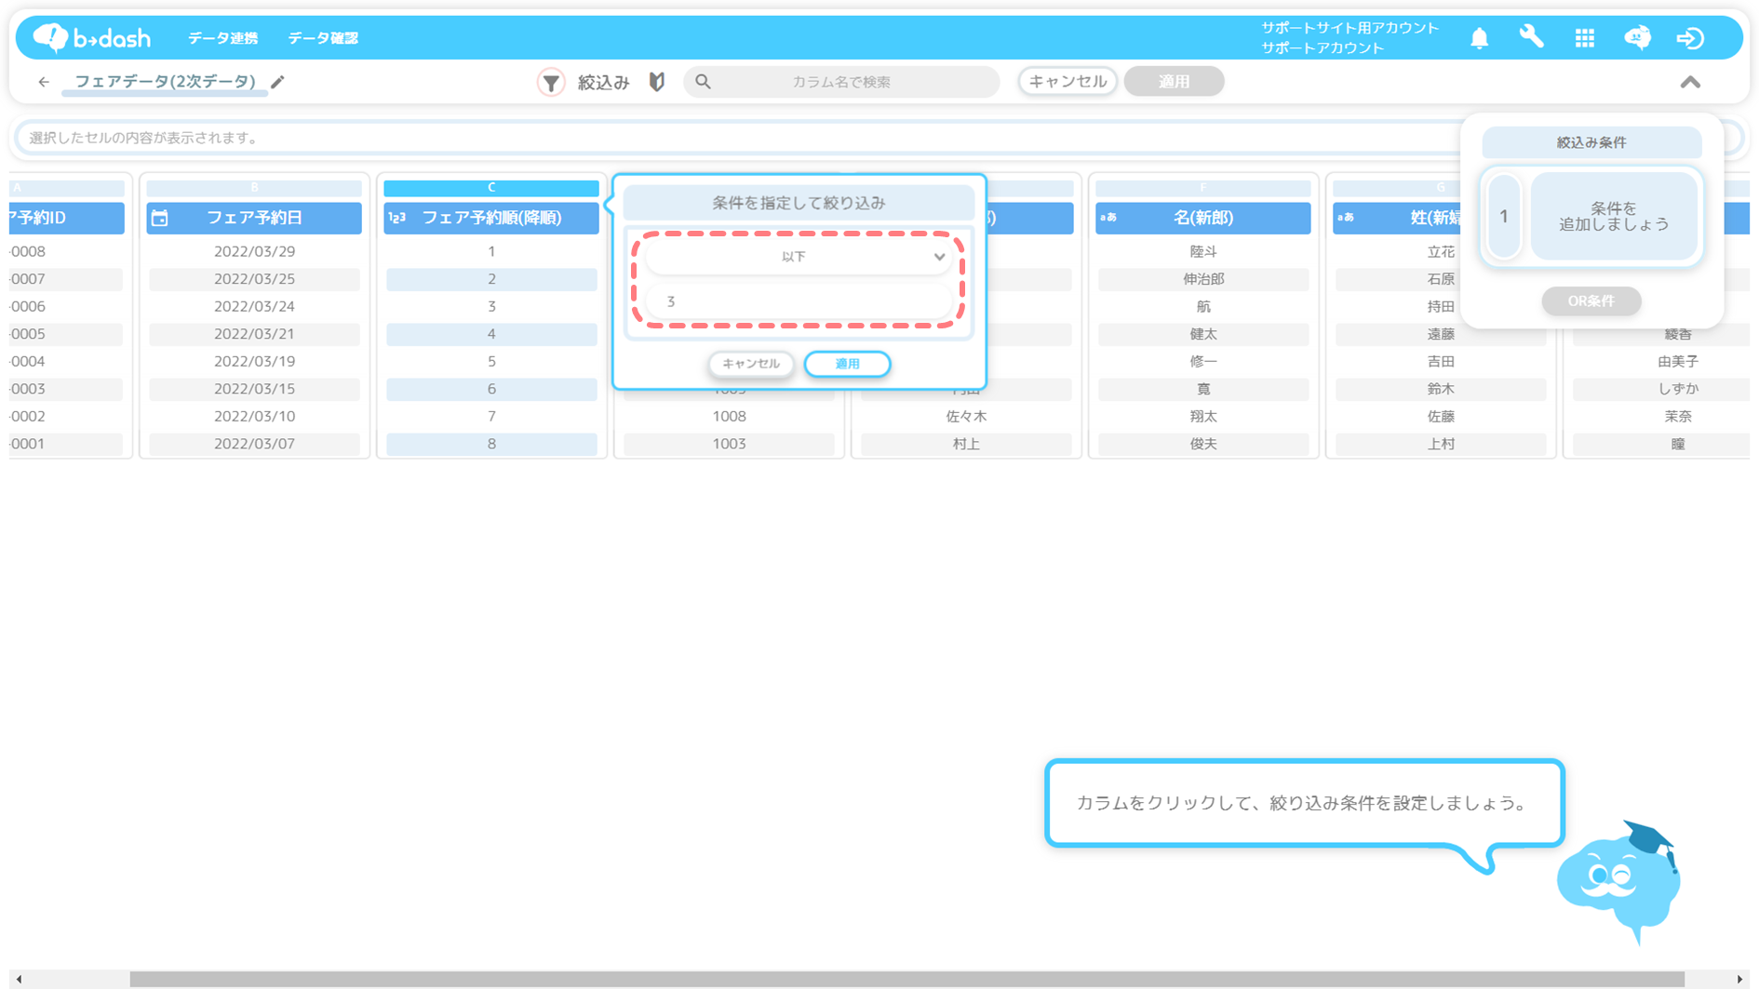Click cell 1008
This screenshot has width=1759, height=989.
coord(729,416)
